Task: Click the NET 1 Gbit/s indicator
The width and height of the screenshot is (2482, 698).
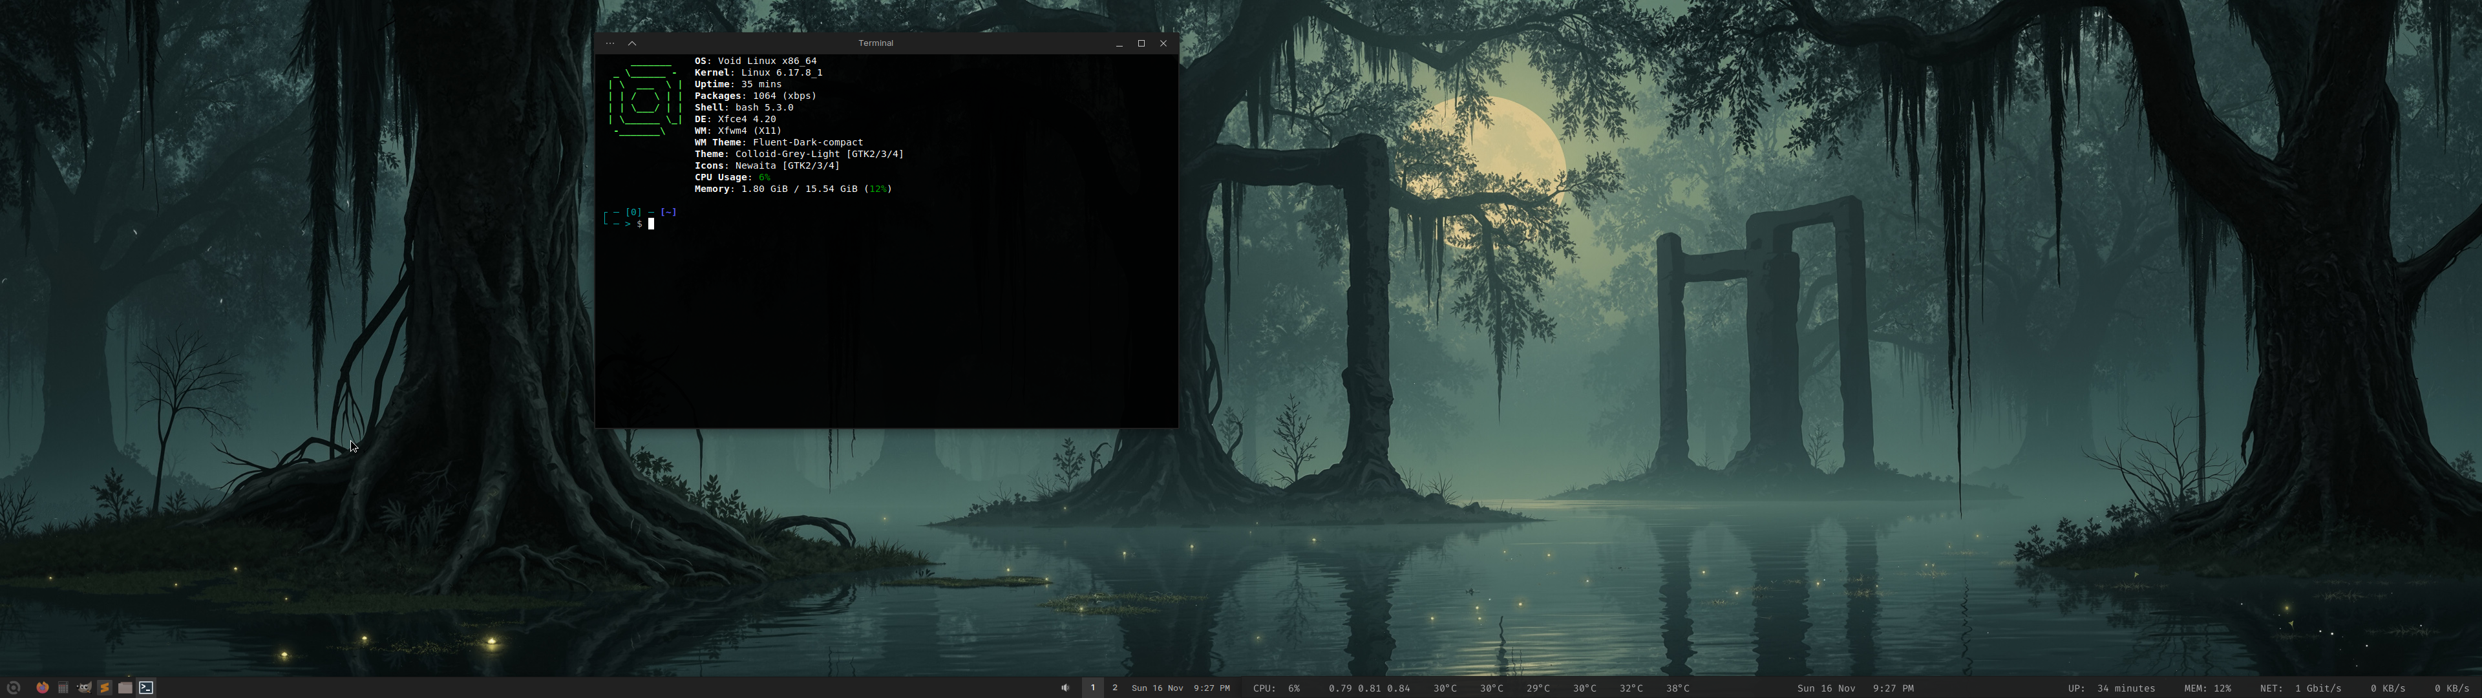Action: coord(2300,688)
